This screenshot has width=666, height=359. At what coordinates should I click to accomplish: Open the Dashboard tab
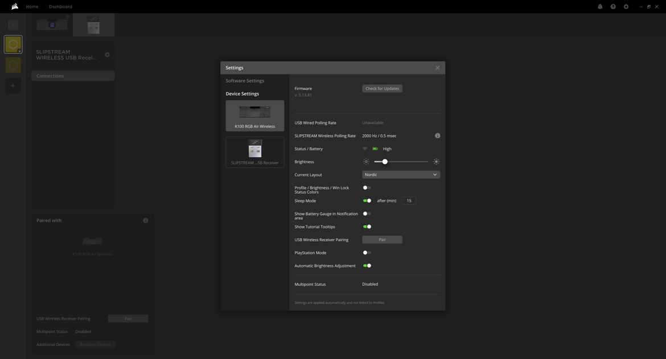coord(60,7)
